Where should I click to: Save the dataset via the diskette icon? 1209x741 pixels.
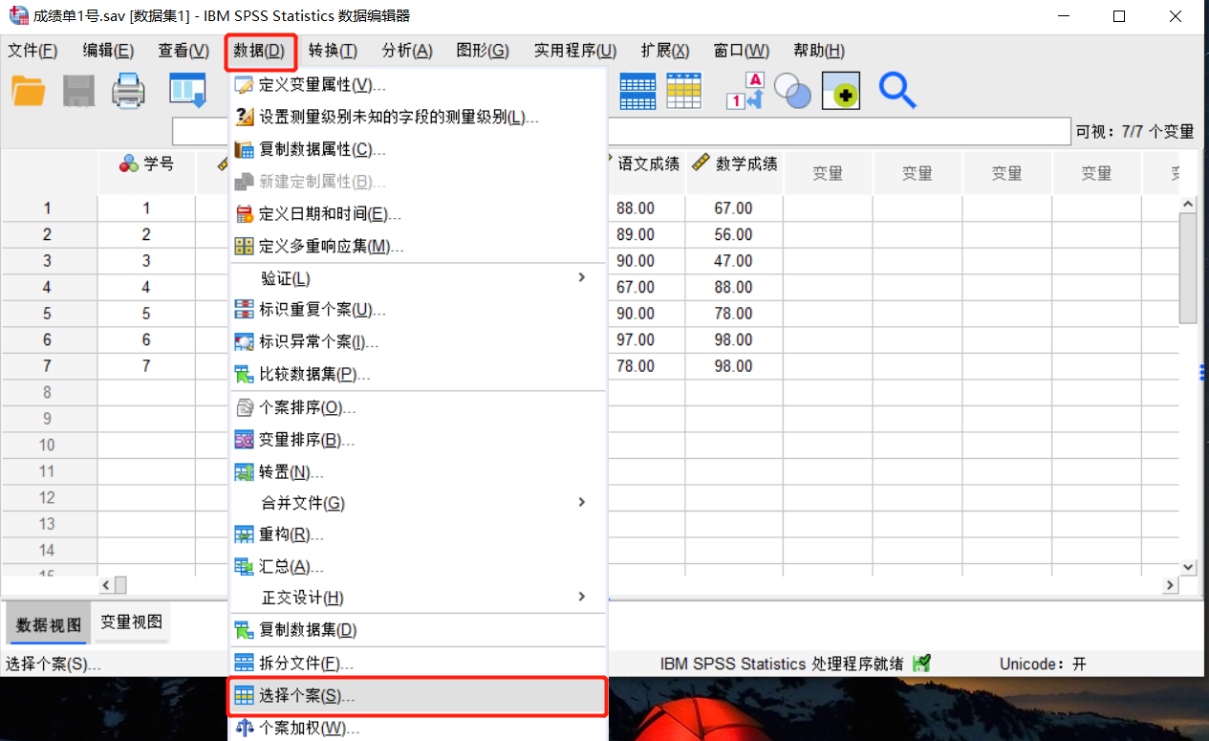click(x=78, y=90)
